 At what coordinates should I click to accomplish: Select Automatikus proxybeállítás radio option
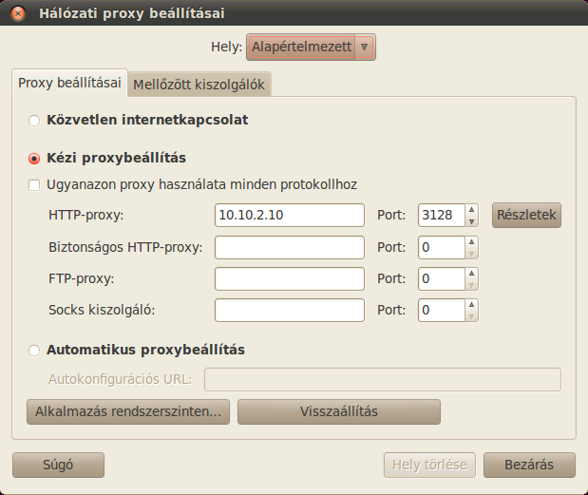34,351
